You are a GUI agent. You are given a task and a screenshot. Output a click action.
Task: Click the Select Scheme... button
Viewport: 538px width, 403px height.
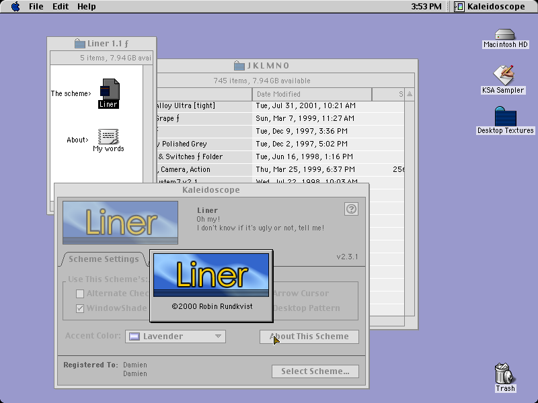315,371
